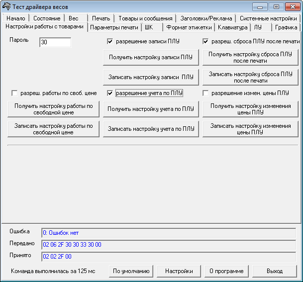This screenshot has width=303, height=282.
Task: Select 'Настройки работы с товарами' tab
Action: coord(44,26)
